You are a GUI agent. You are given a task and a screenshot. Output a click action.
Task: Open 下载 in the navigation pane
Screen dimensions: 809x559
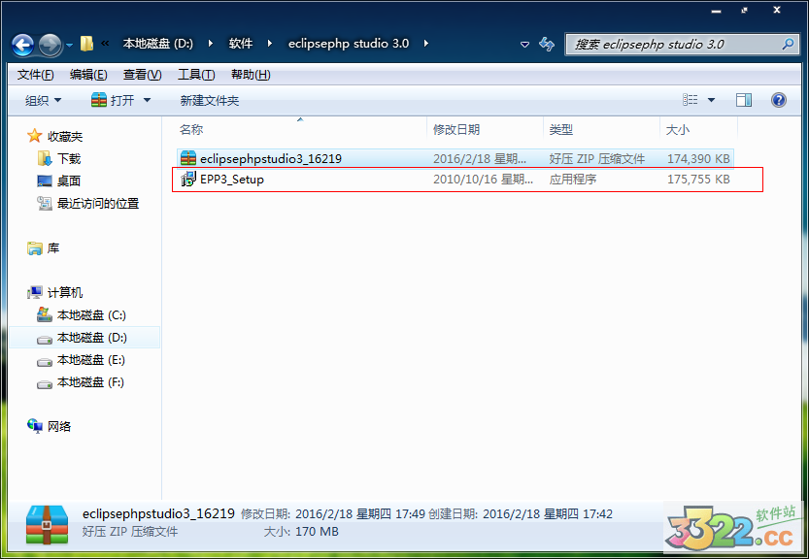click(69, 159)
